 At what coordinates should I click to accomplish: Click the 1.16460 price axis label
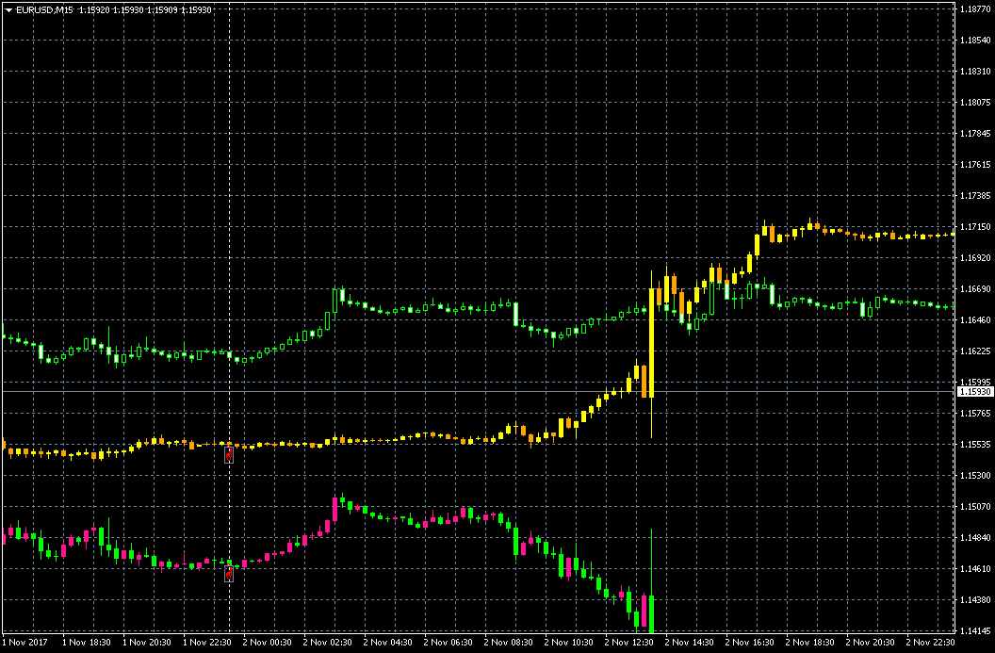click(x=975, y=319)
